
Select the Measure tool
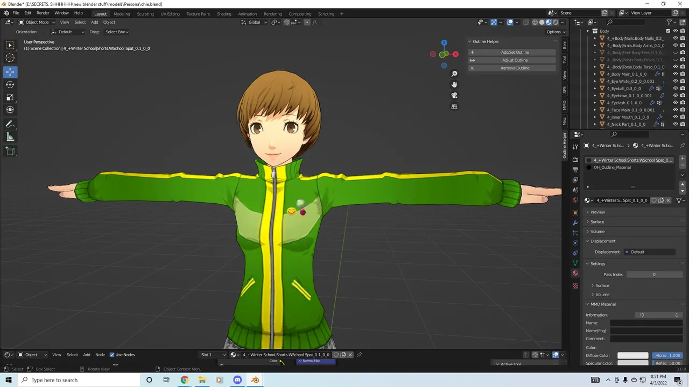pos(10,137)
